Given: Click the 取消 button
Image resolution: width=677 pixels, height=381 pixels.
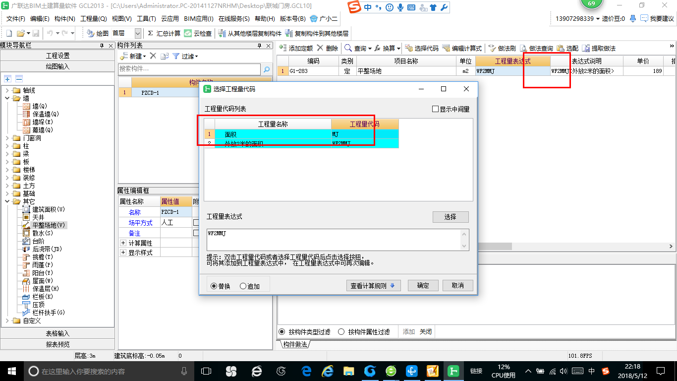Looking at the screenshot, I should (458, 285).
